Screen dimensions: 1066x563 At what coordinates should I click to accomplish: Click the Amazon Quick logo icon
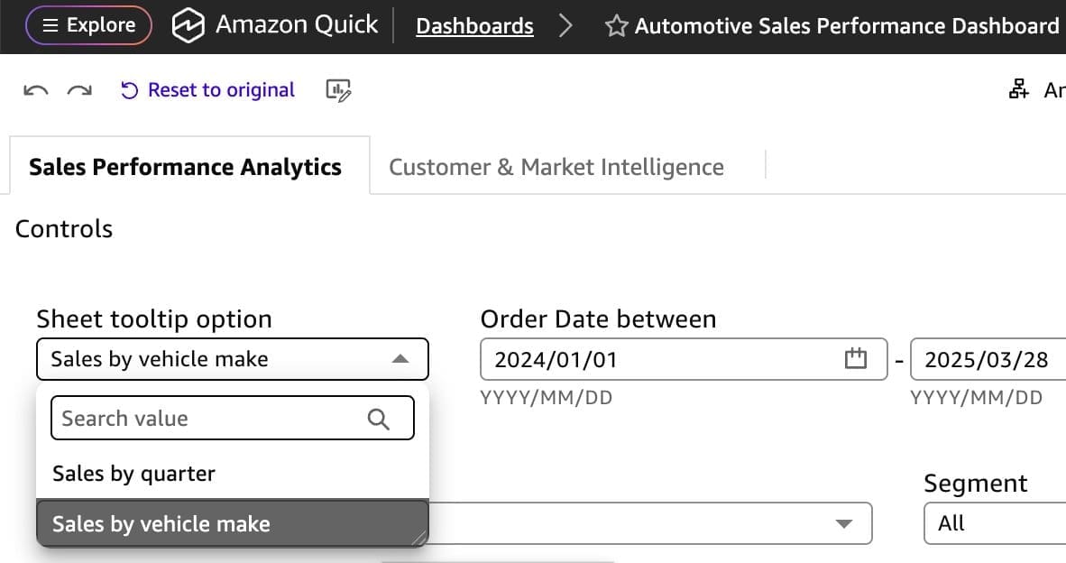pos(188,26)
